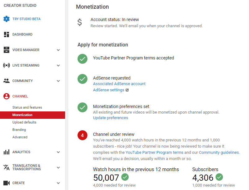Viewport: 249px width, 190px height.
Task: Open Advanced channel settings
Action: pyautogui.click(x=20, y=137)
